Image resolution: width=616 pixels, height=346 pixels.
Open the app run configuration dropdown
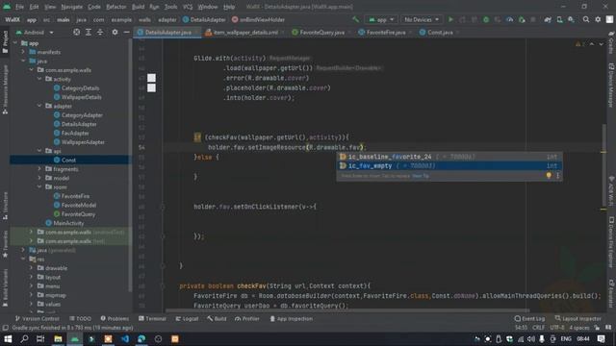tap(381, 19)
